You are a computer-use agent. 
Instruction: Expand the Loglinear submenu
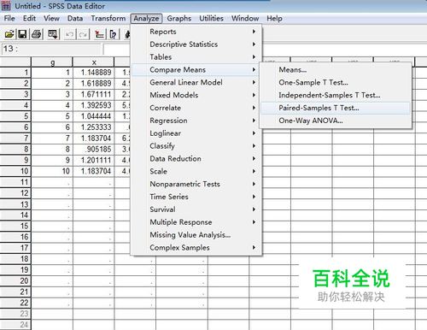(x=196, y=133)
